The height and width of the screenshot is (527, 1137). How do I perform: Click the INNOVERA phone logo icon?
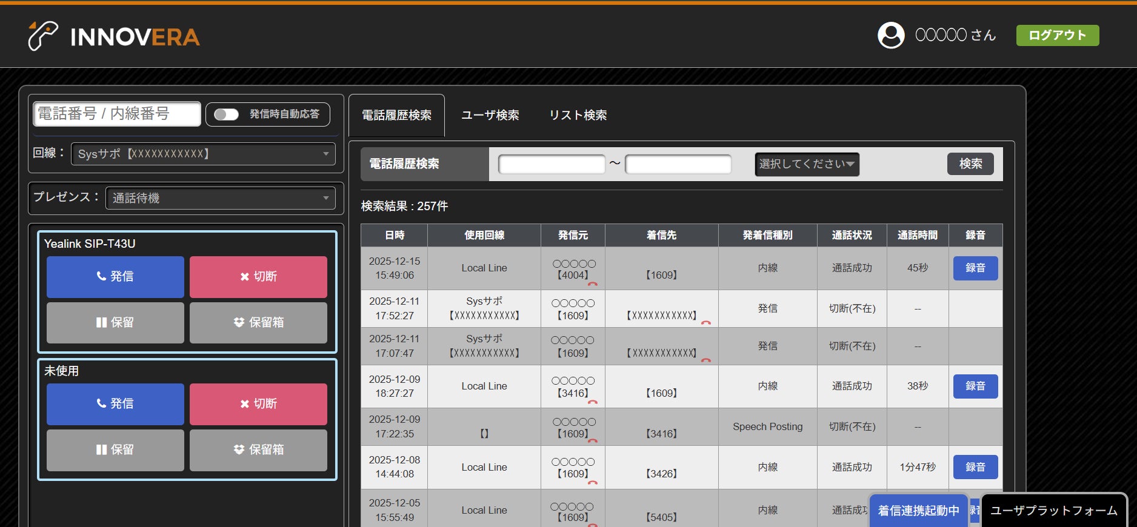pyautogui.click(x=42, y=36)
